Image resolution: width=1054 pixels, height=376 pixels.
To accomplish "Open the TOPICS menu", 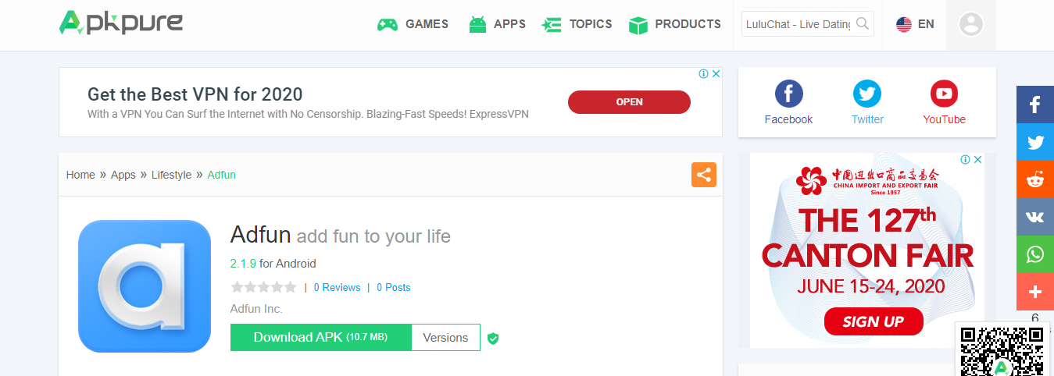I will pyautogui.click(x=591, y=24).
